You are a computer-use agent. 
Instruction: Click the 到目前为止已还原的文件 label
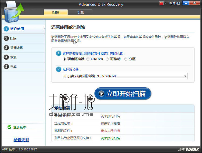pyautogui.click(x=73, y=138)
